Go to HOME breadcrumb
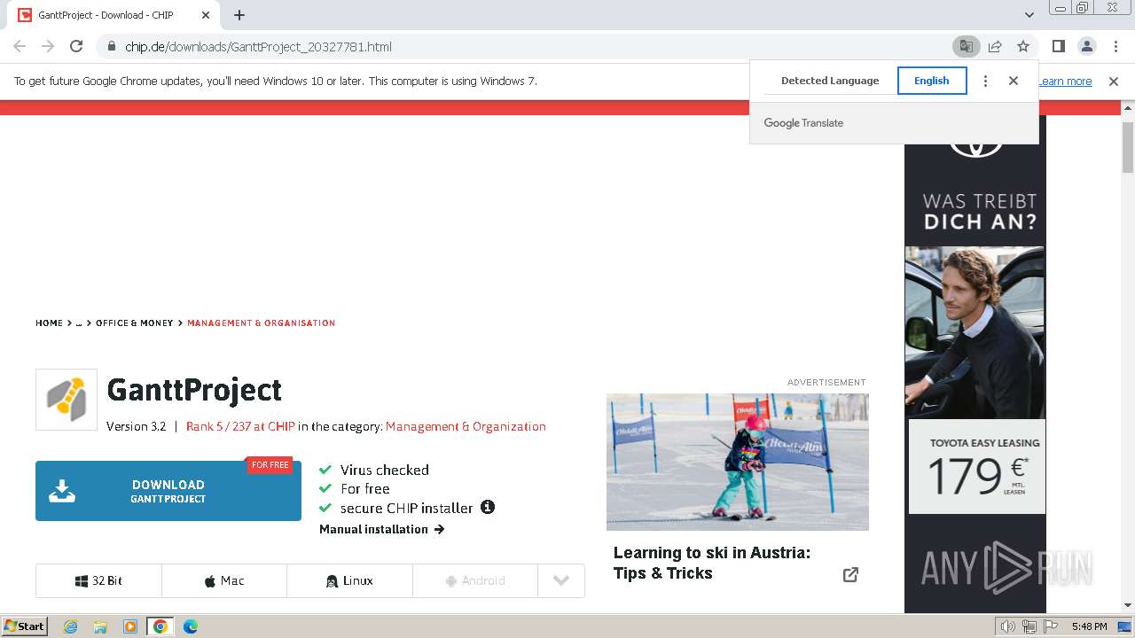The width and height of the screenshot is (1135, 638). coord(50,323)
